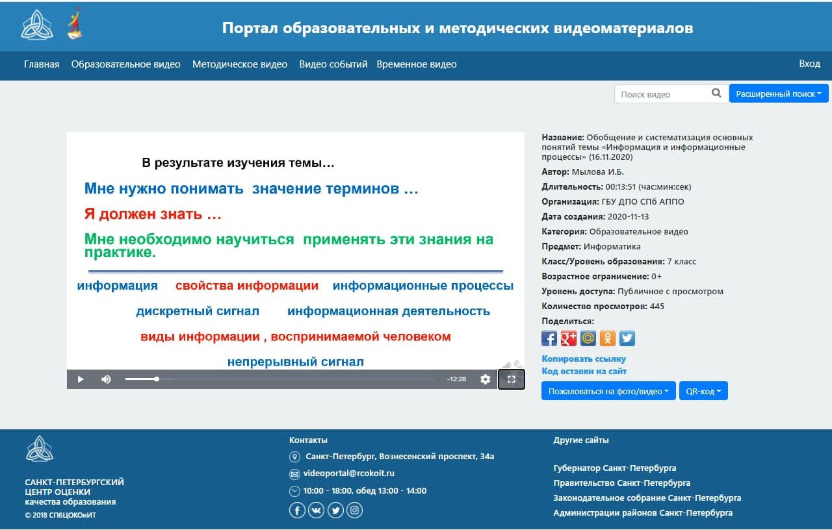Open QR-код dropdown
This screenshot has width=832, height=530.
[x=703, y=391]
